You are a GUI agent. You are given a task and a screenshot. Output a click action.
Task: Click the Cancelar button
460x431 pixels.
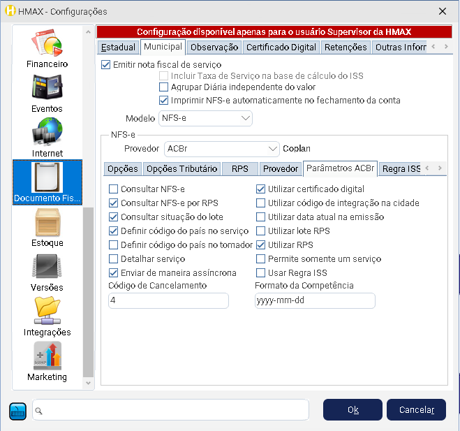[x=416, y=410]
